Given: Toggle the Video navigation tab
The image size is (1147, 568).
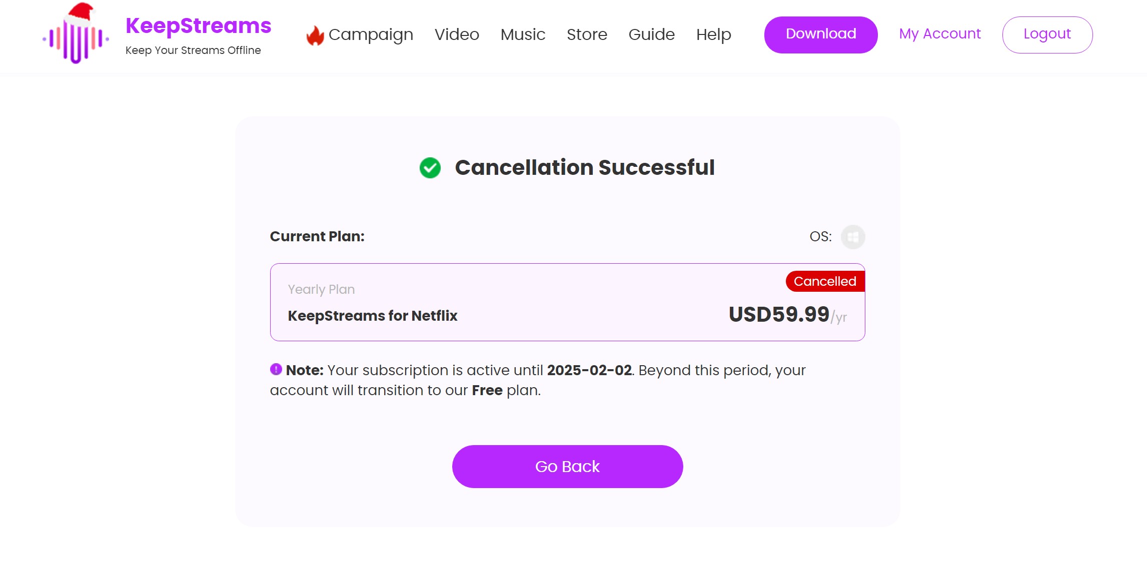Looking at the screenshot, I should tap(456, 34).
